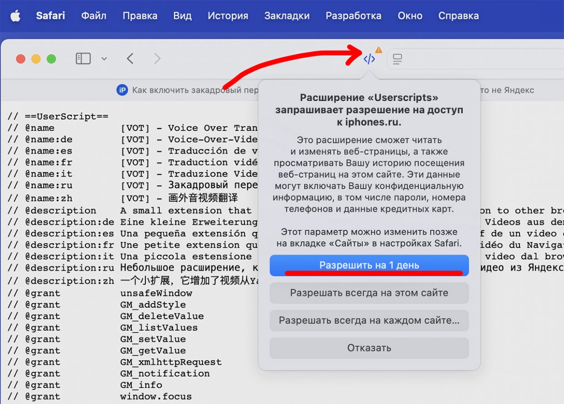
Task: Select the tab 'Как включить закадровый пер...'
Action: (x=195, y=90)
